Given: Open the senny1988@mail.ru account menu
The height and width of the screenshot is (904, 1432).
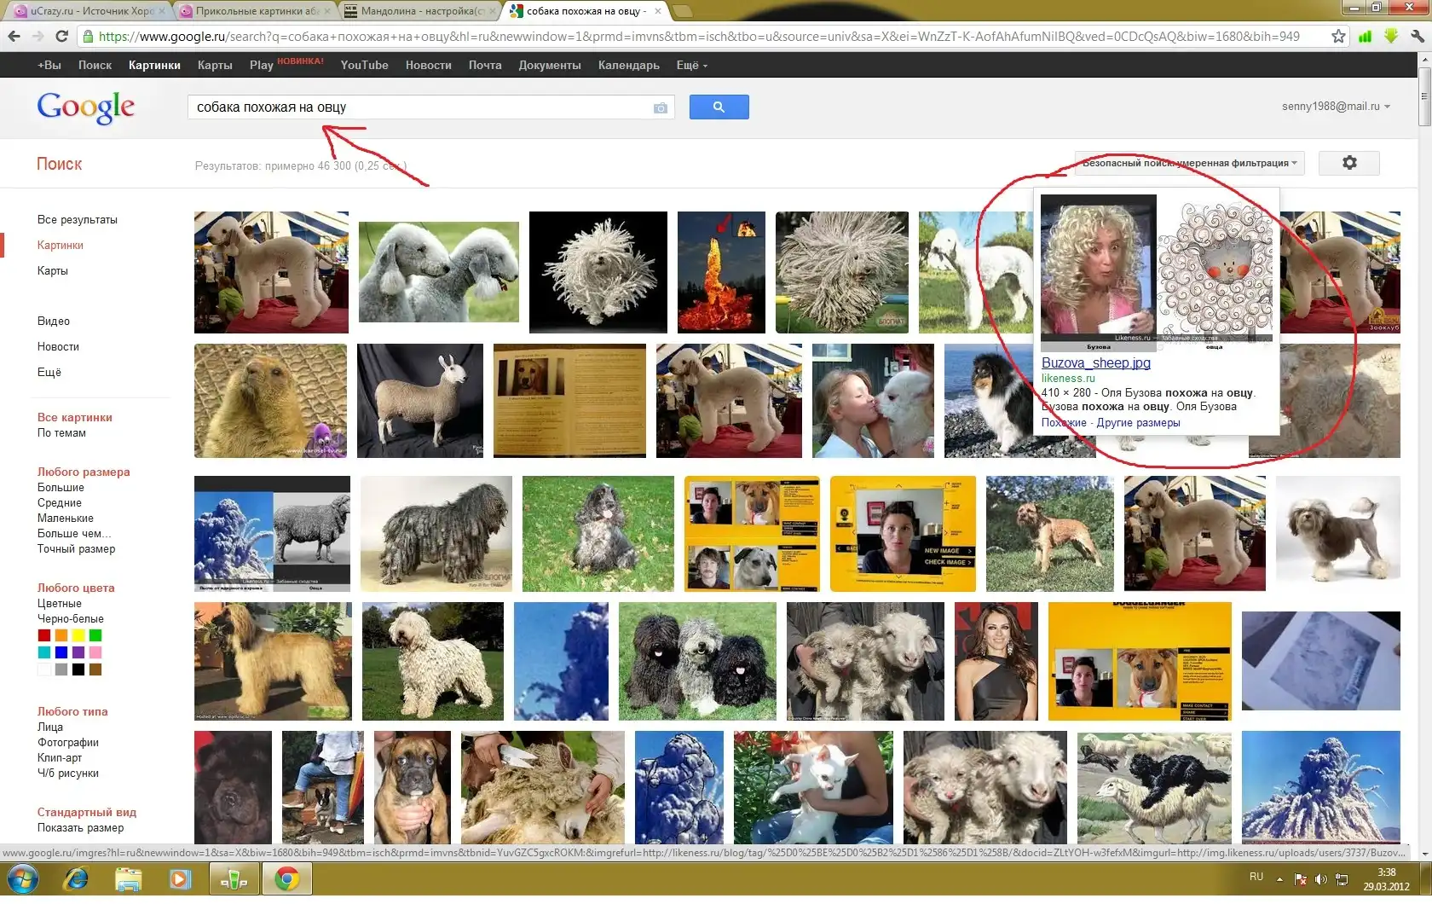Looking at the screenshot, I should [x=1335, y=107].
